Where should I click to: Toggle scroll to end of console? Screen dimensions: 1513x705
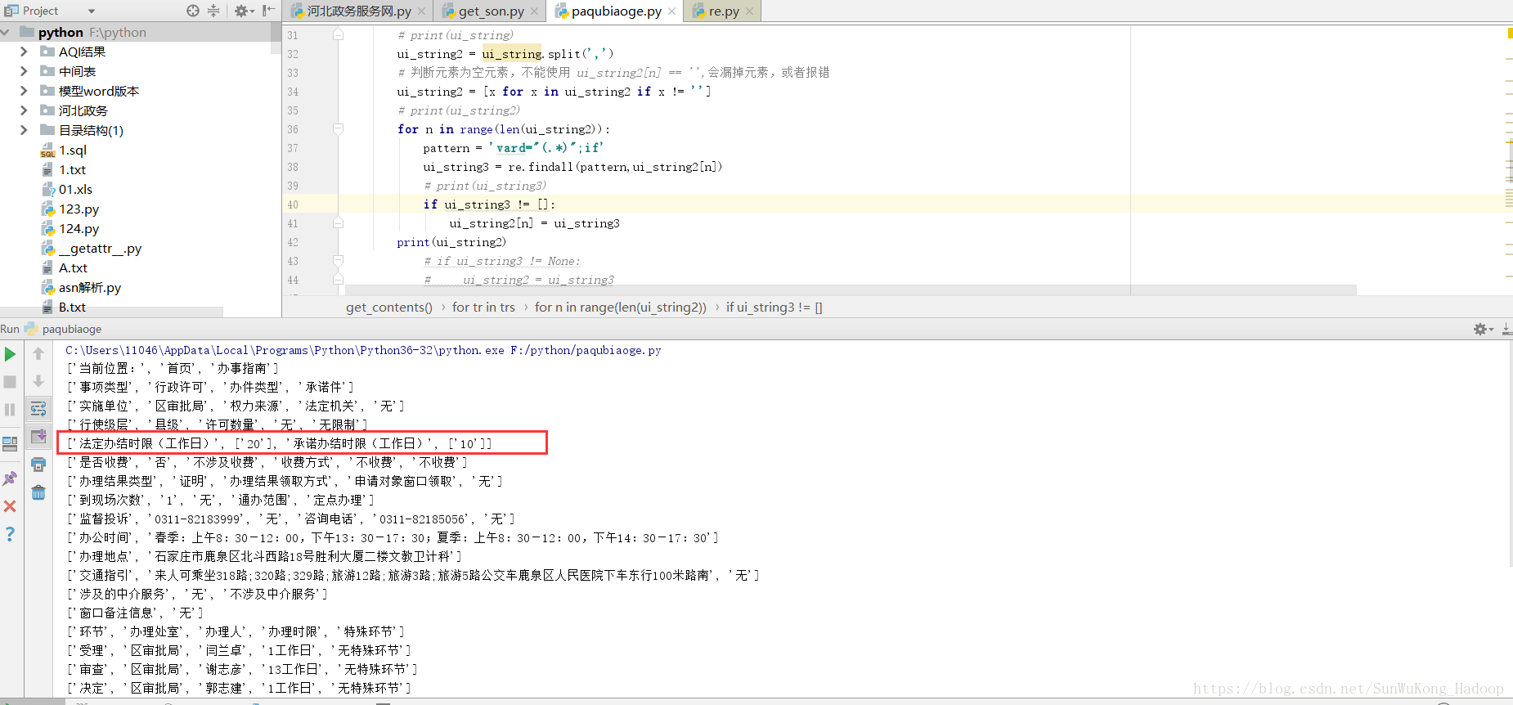(x=38, y=436)
